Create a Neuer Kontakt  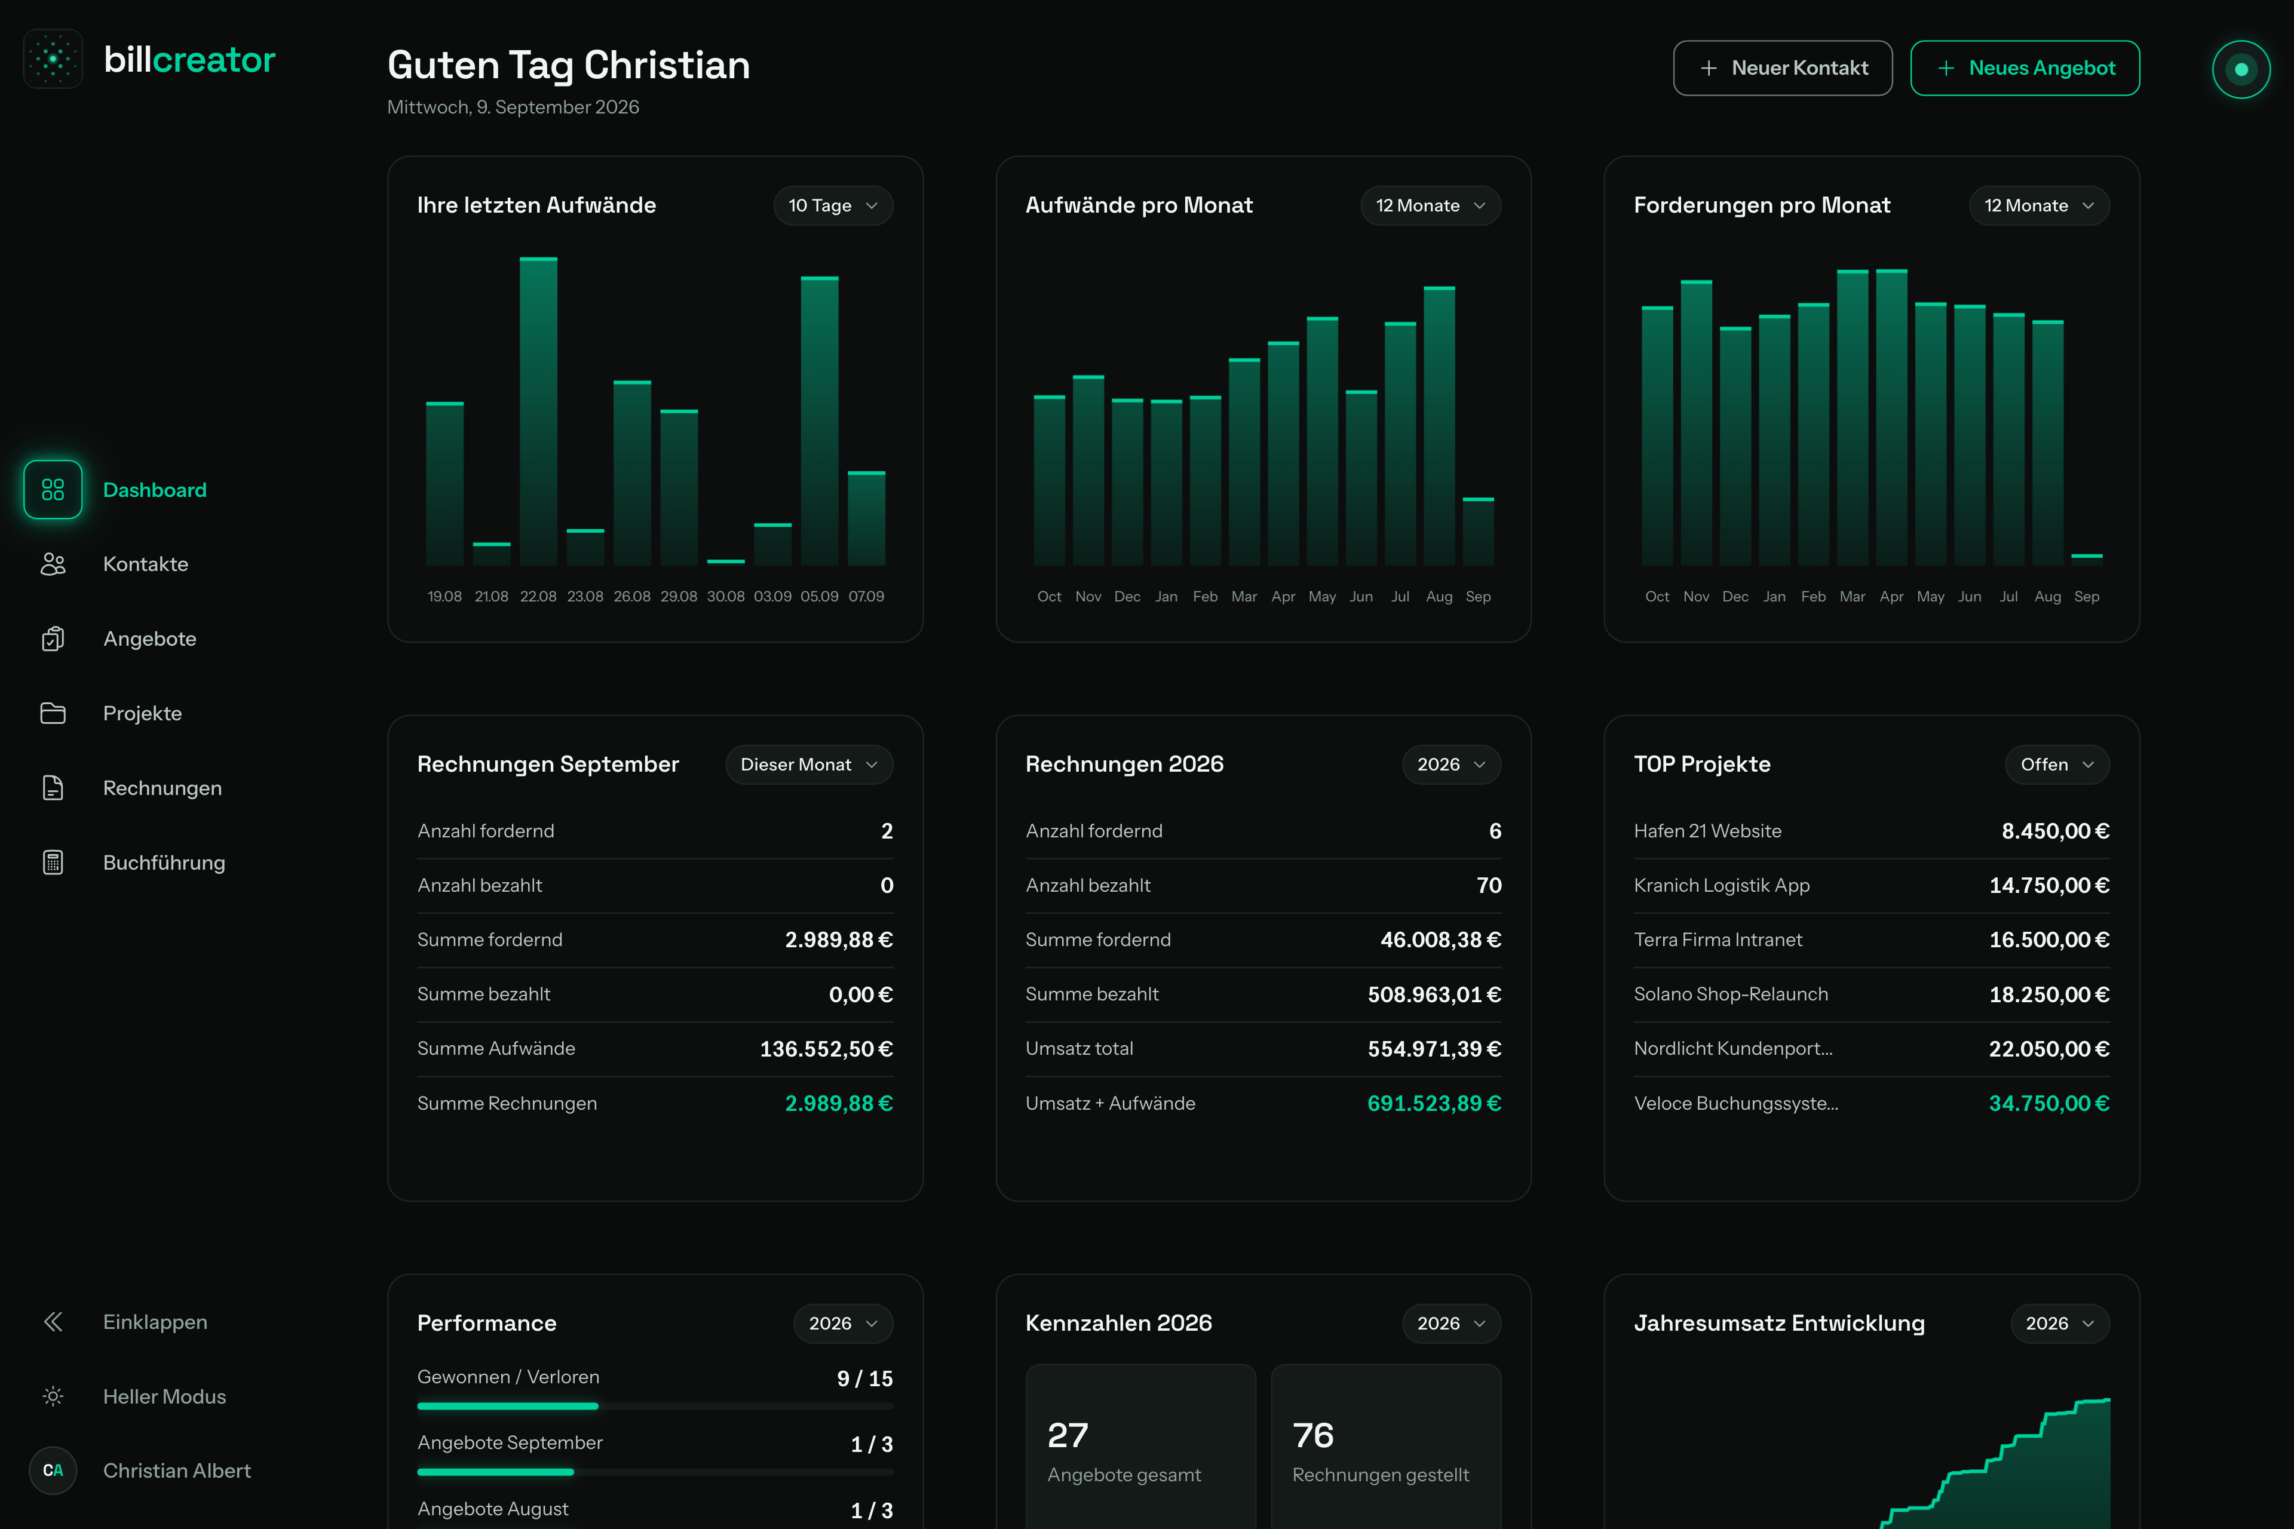1783,68
